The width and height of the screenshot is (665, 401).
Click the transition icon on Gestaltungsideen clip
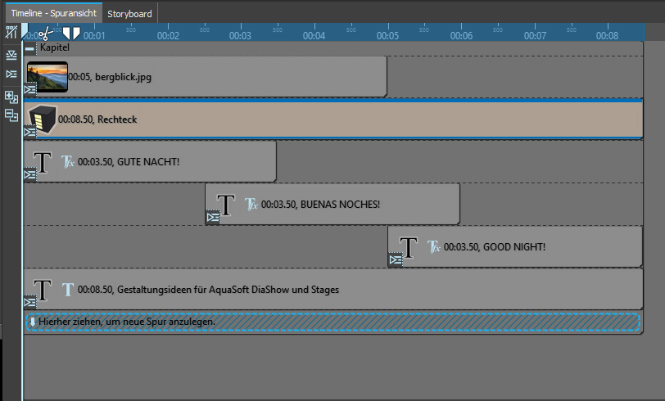coord(29,302)
